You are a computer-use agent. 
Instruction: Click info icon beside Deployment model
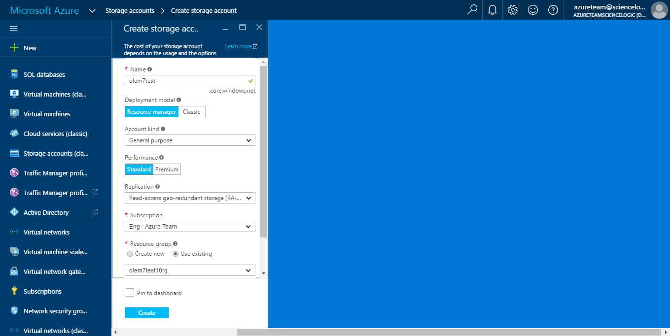click(x=179, y=100)
